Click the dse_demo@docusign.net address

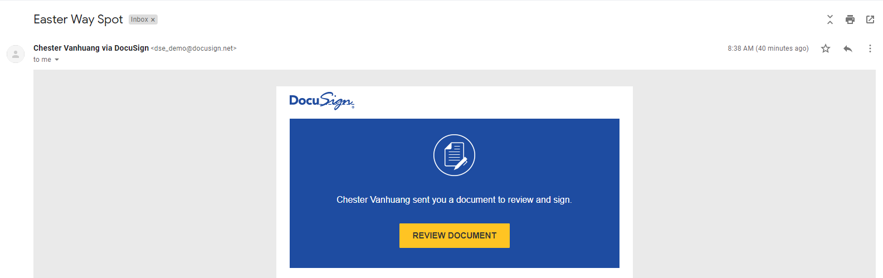coord(194,48)
